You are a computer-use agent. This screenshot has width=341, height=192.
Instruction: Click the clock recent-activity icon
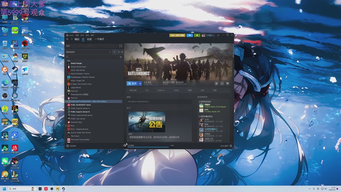118,52
